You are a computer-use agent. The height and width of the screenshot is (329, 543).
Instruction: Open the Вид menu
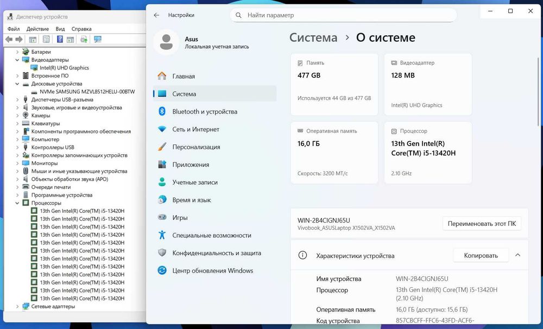60,29
